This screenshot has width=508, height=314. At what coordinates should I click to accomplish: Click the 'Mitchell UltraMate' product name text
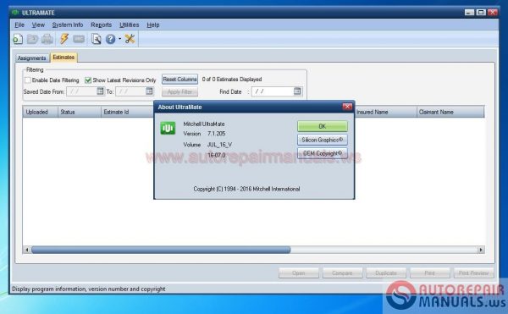[x=204, y=124]
